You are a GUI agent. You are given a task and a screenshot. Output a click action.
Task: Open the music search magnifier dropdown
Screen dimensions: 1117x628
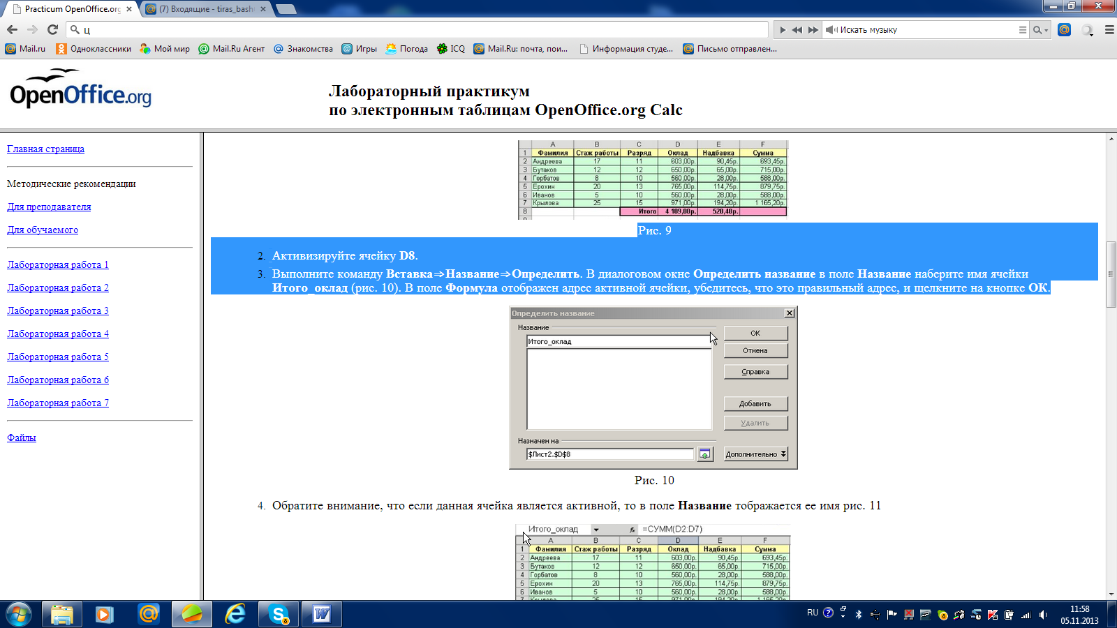1040,29
